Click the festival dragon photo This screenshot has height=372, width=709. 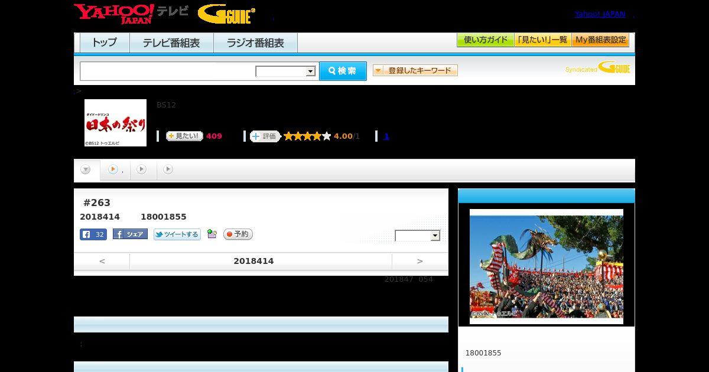[547, 266]
